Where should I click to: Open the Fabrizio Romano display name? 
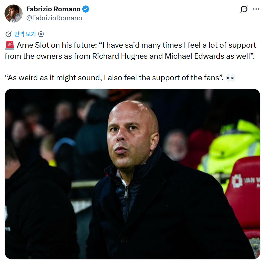[53, 9]
